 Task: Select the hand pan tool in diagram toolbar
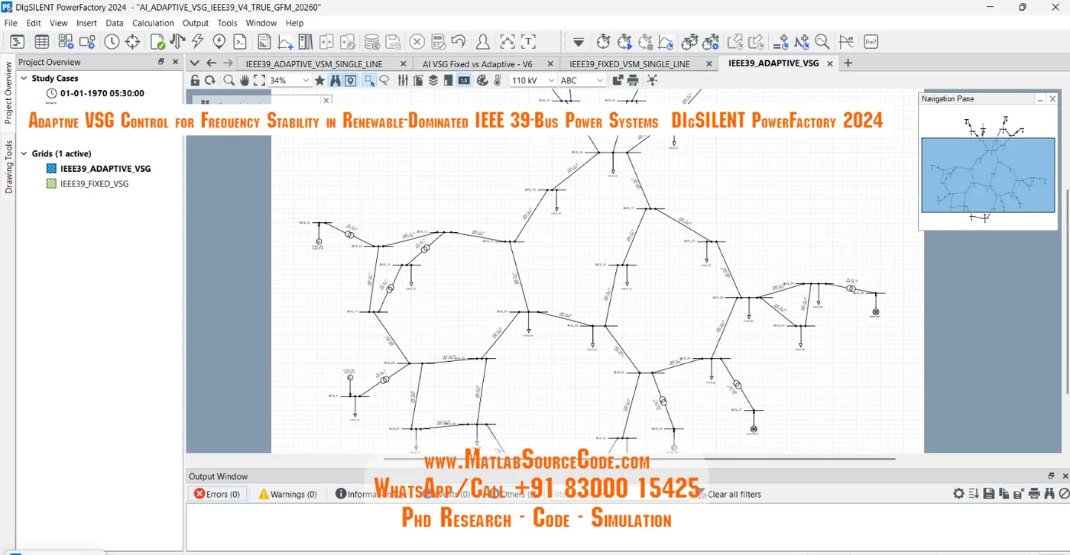[x=245, y=80]
